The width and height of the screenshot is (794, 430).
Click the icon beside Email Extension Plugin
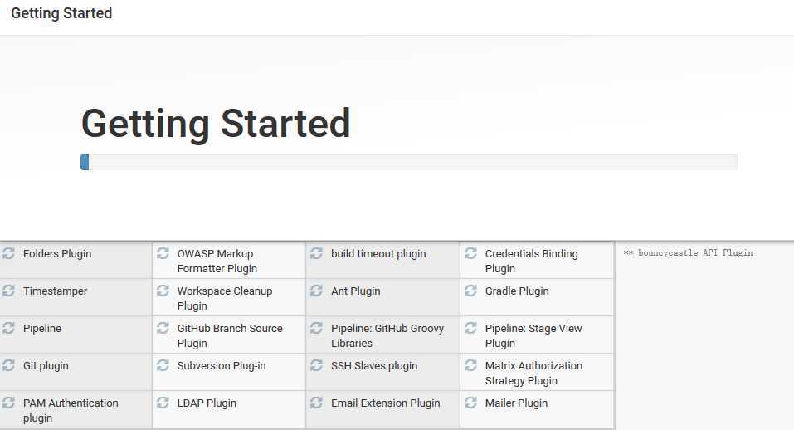coord(316,403)
